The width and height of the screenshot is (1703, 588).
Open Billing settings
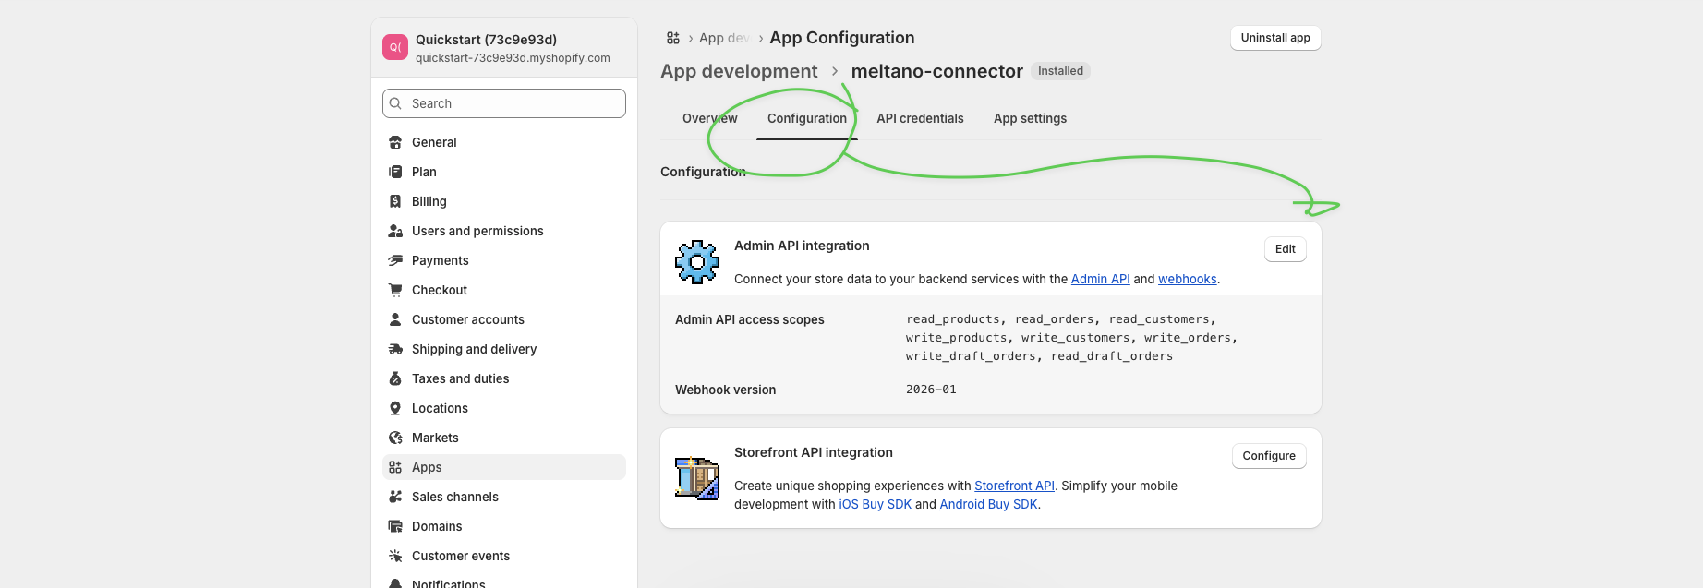tap(504, 201)
